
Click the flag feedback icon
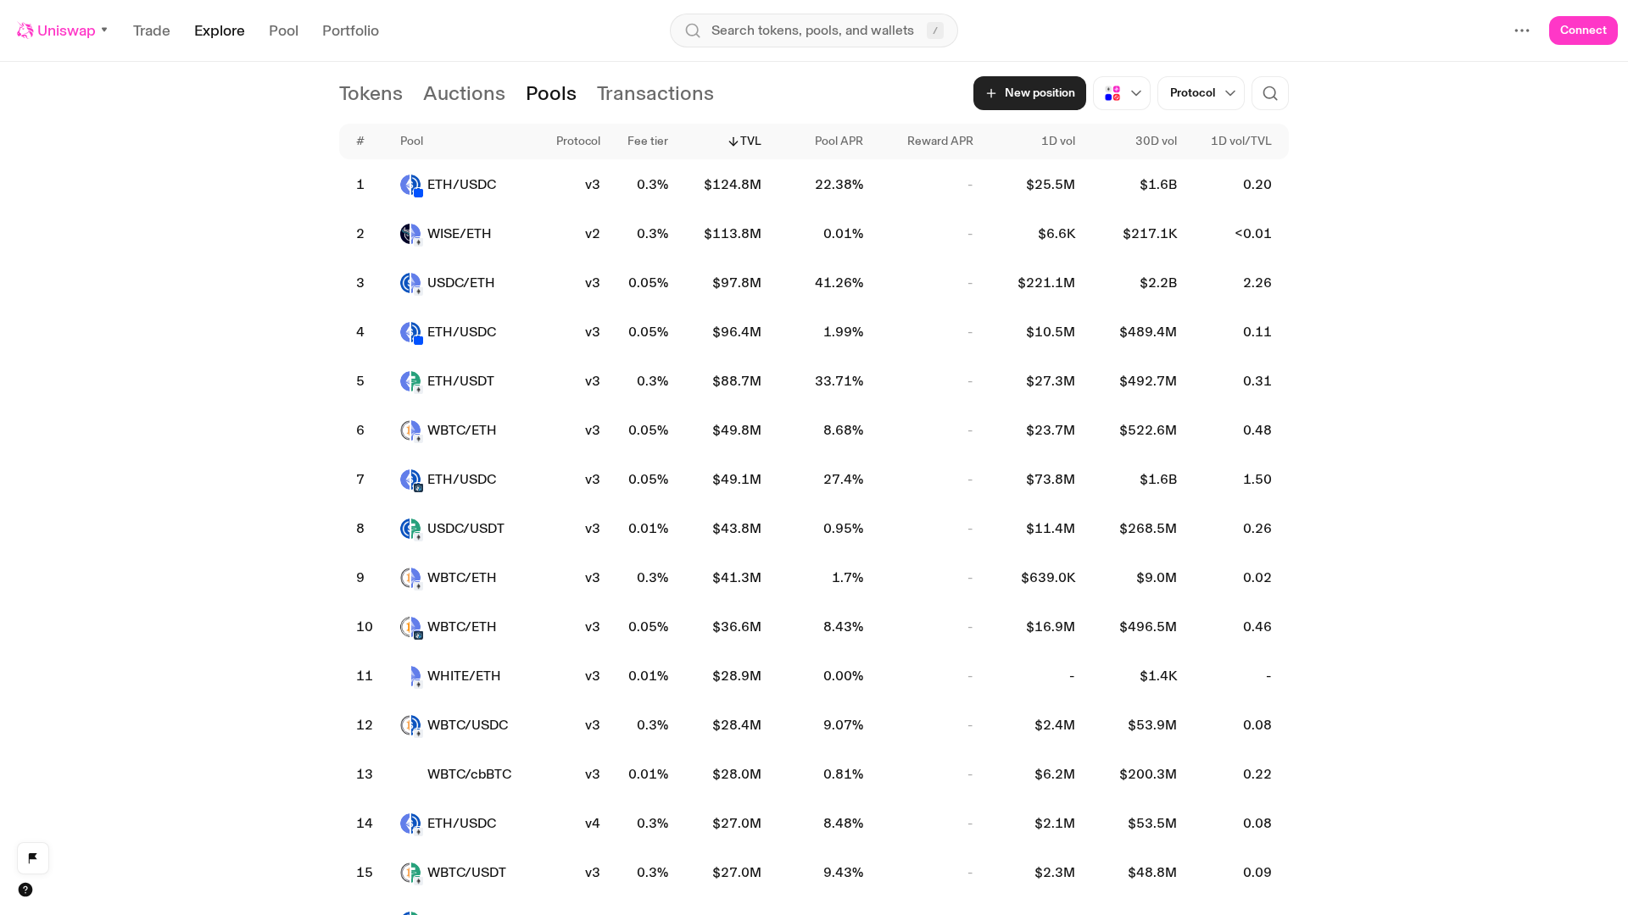pyautogui.click(x=33, y=857)
